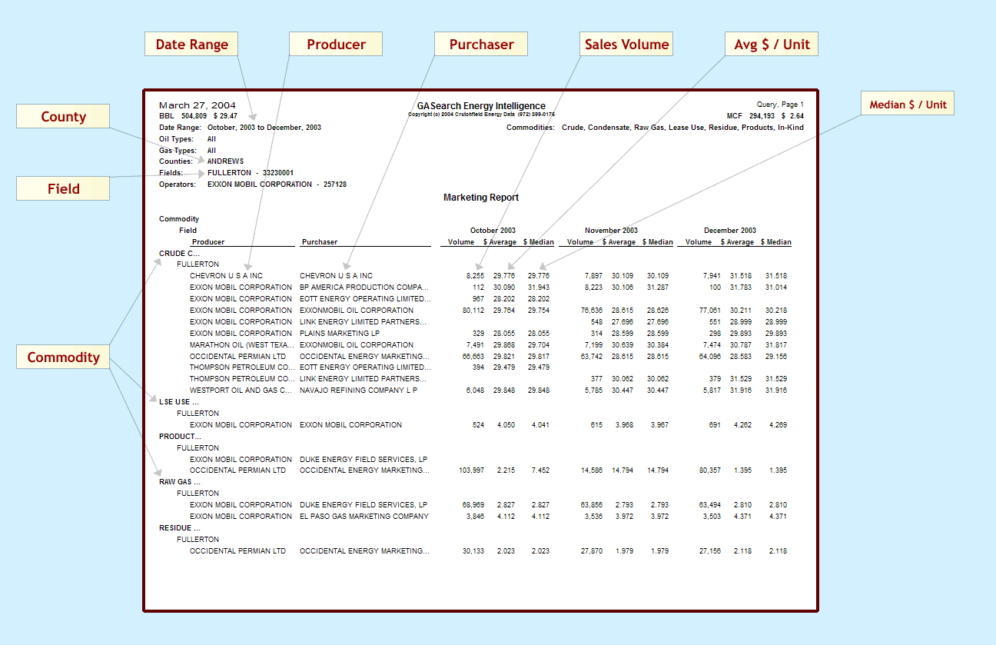The image size is (996, 645).
Task: Click the EXXON MOBIL CORPORATION operator line
Action: click(261, 184)
